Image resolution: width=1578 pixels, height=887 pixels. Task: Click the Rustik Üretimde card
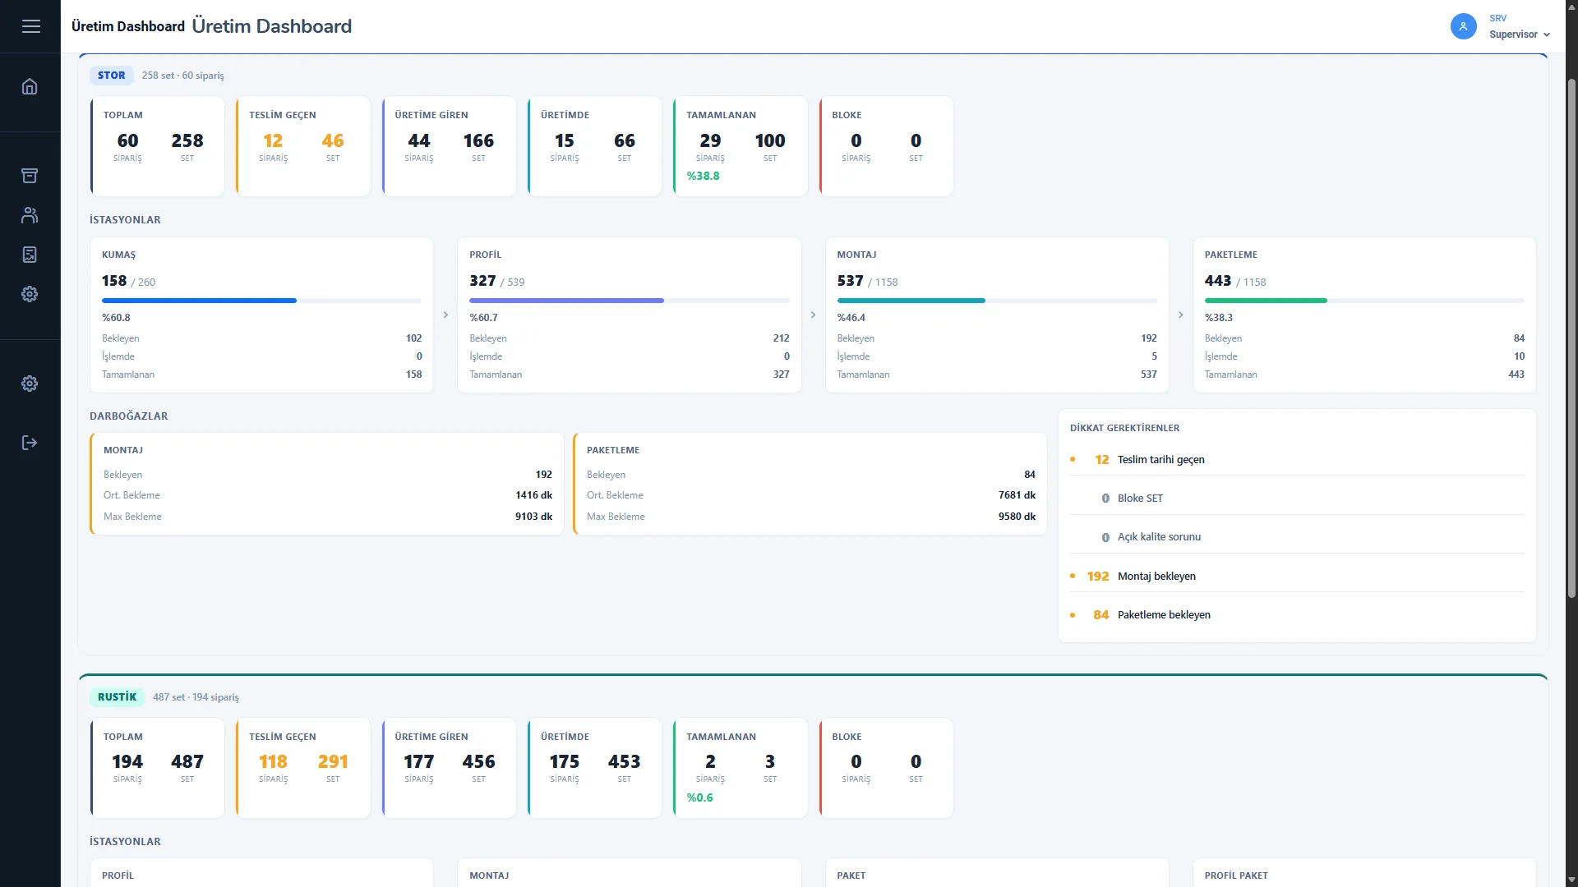click(x=594, y=768)
